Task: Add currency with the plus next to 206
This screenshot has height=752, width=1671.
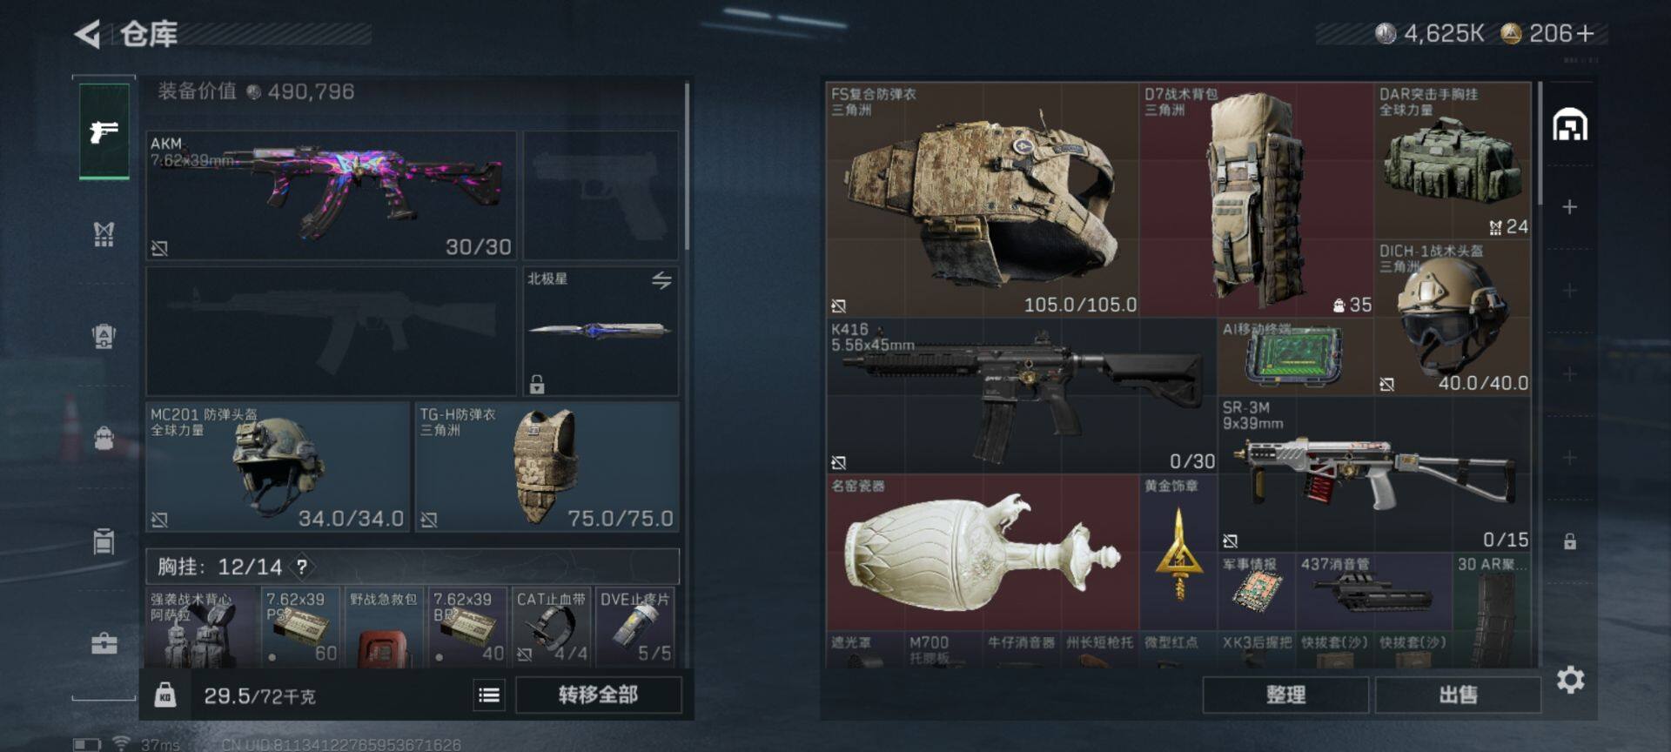Action: point(1585,34)
